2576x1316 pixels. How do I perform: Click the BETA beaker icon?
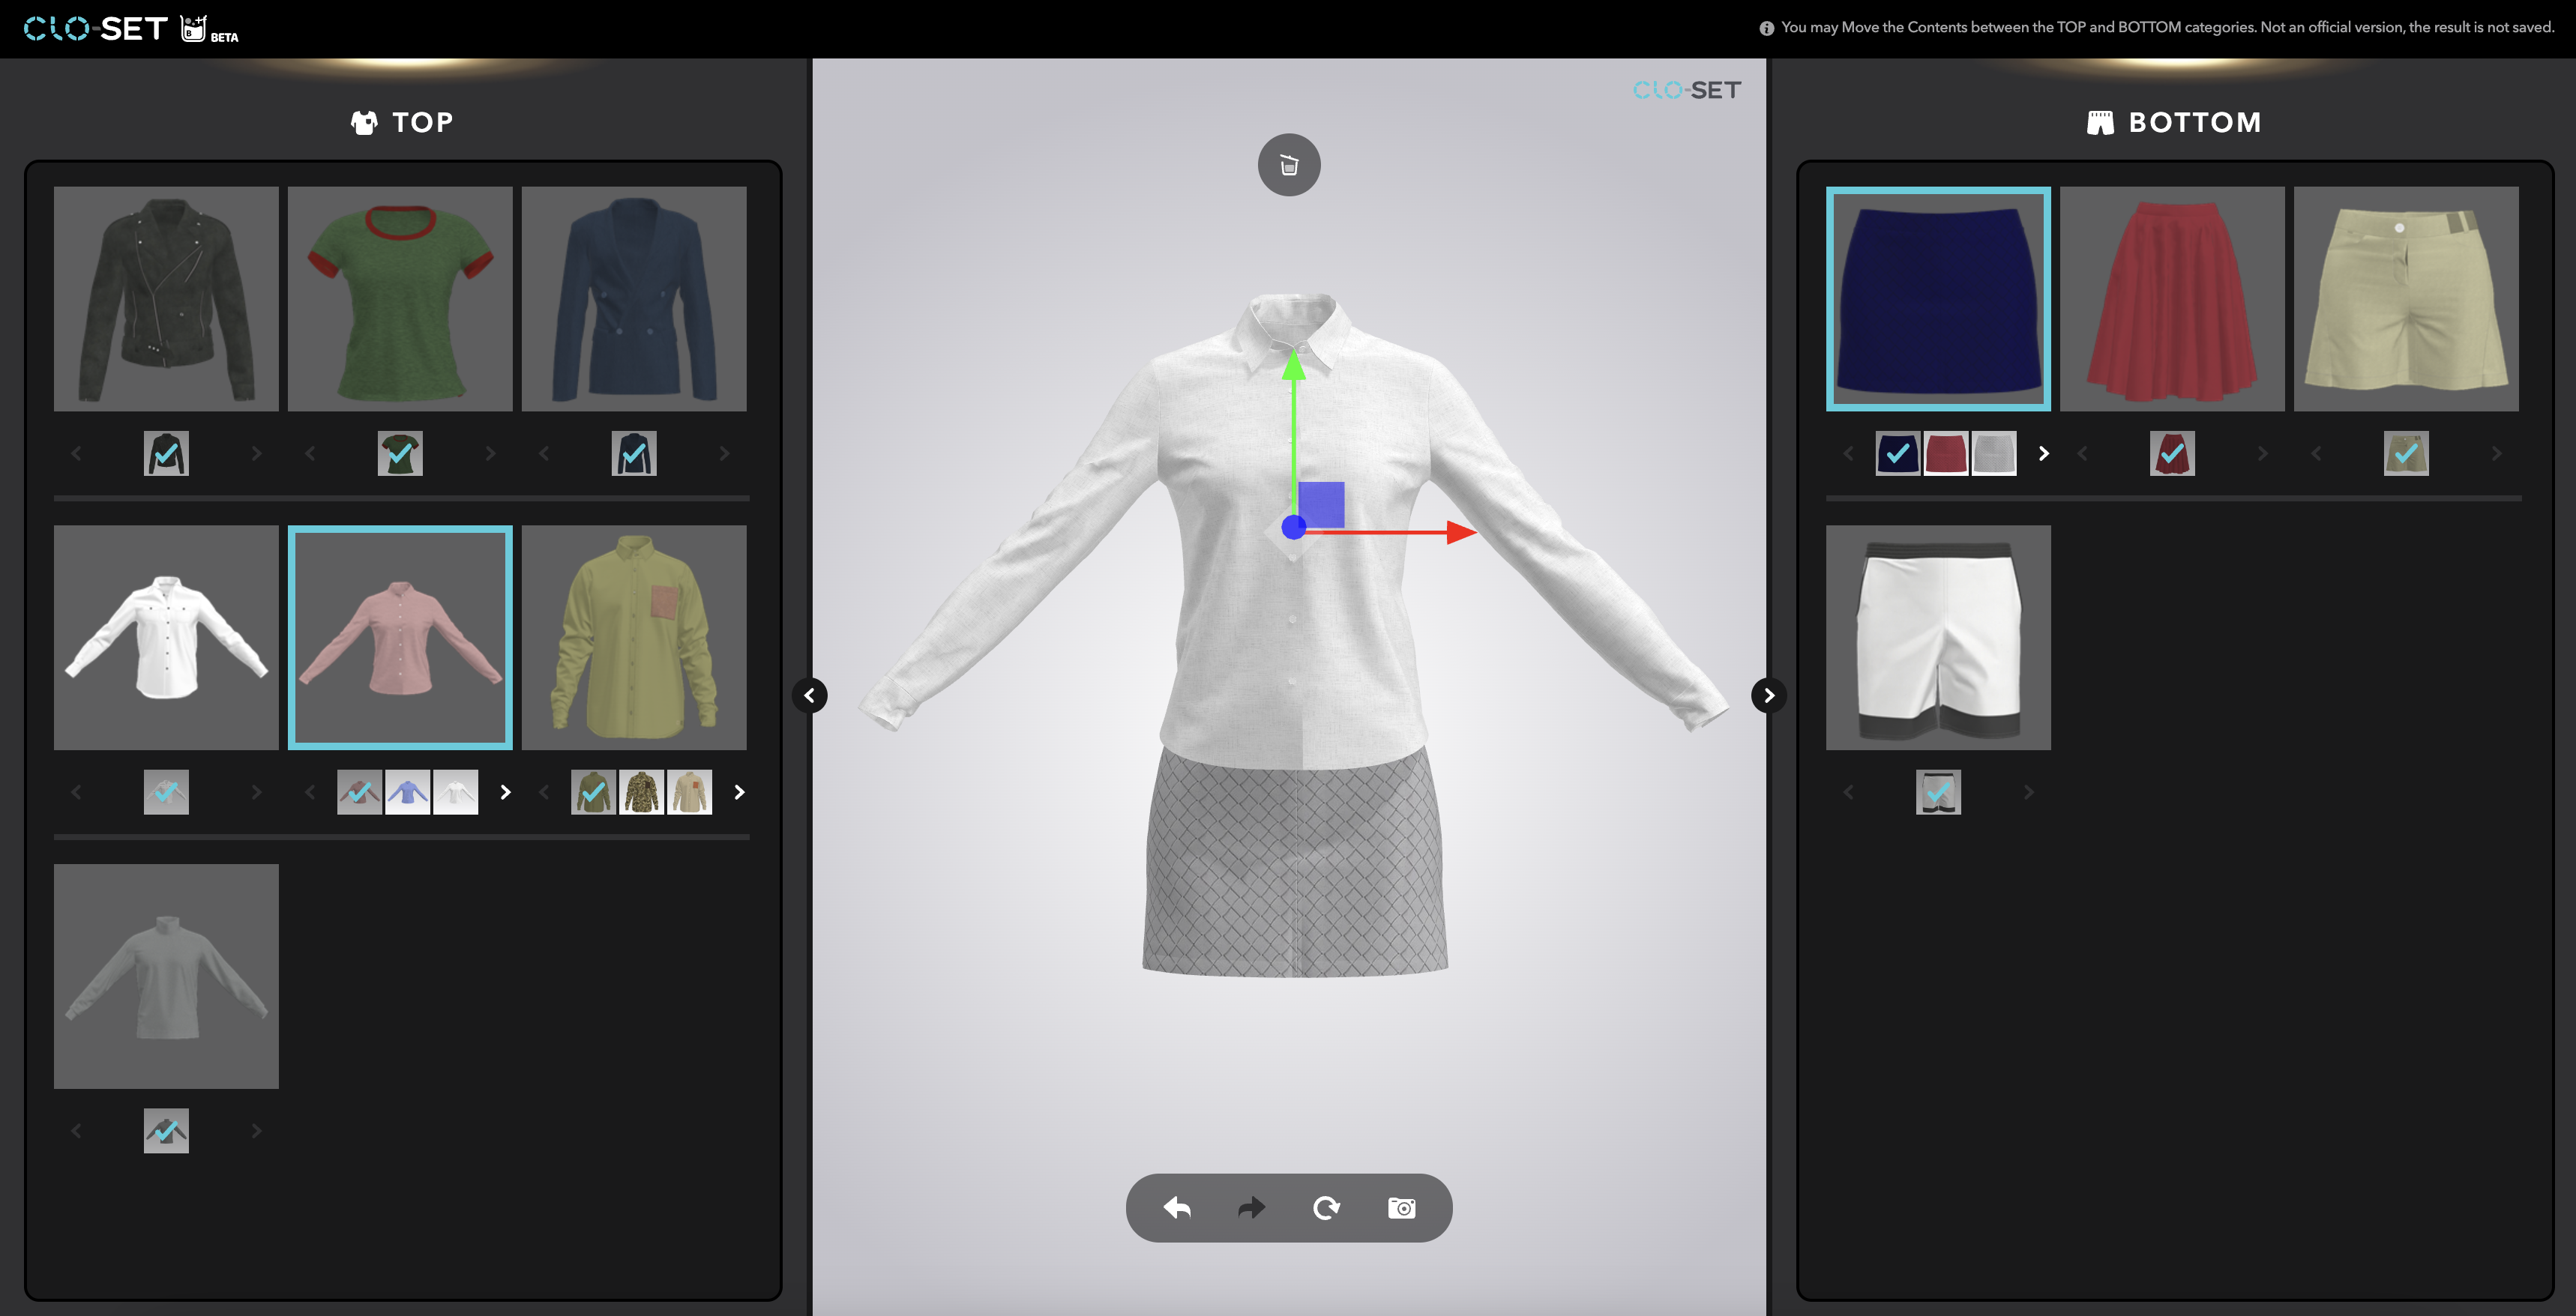[194, 28]
